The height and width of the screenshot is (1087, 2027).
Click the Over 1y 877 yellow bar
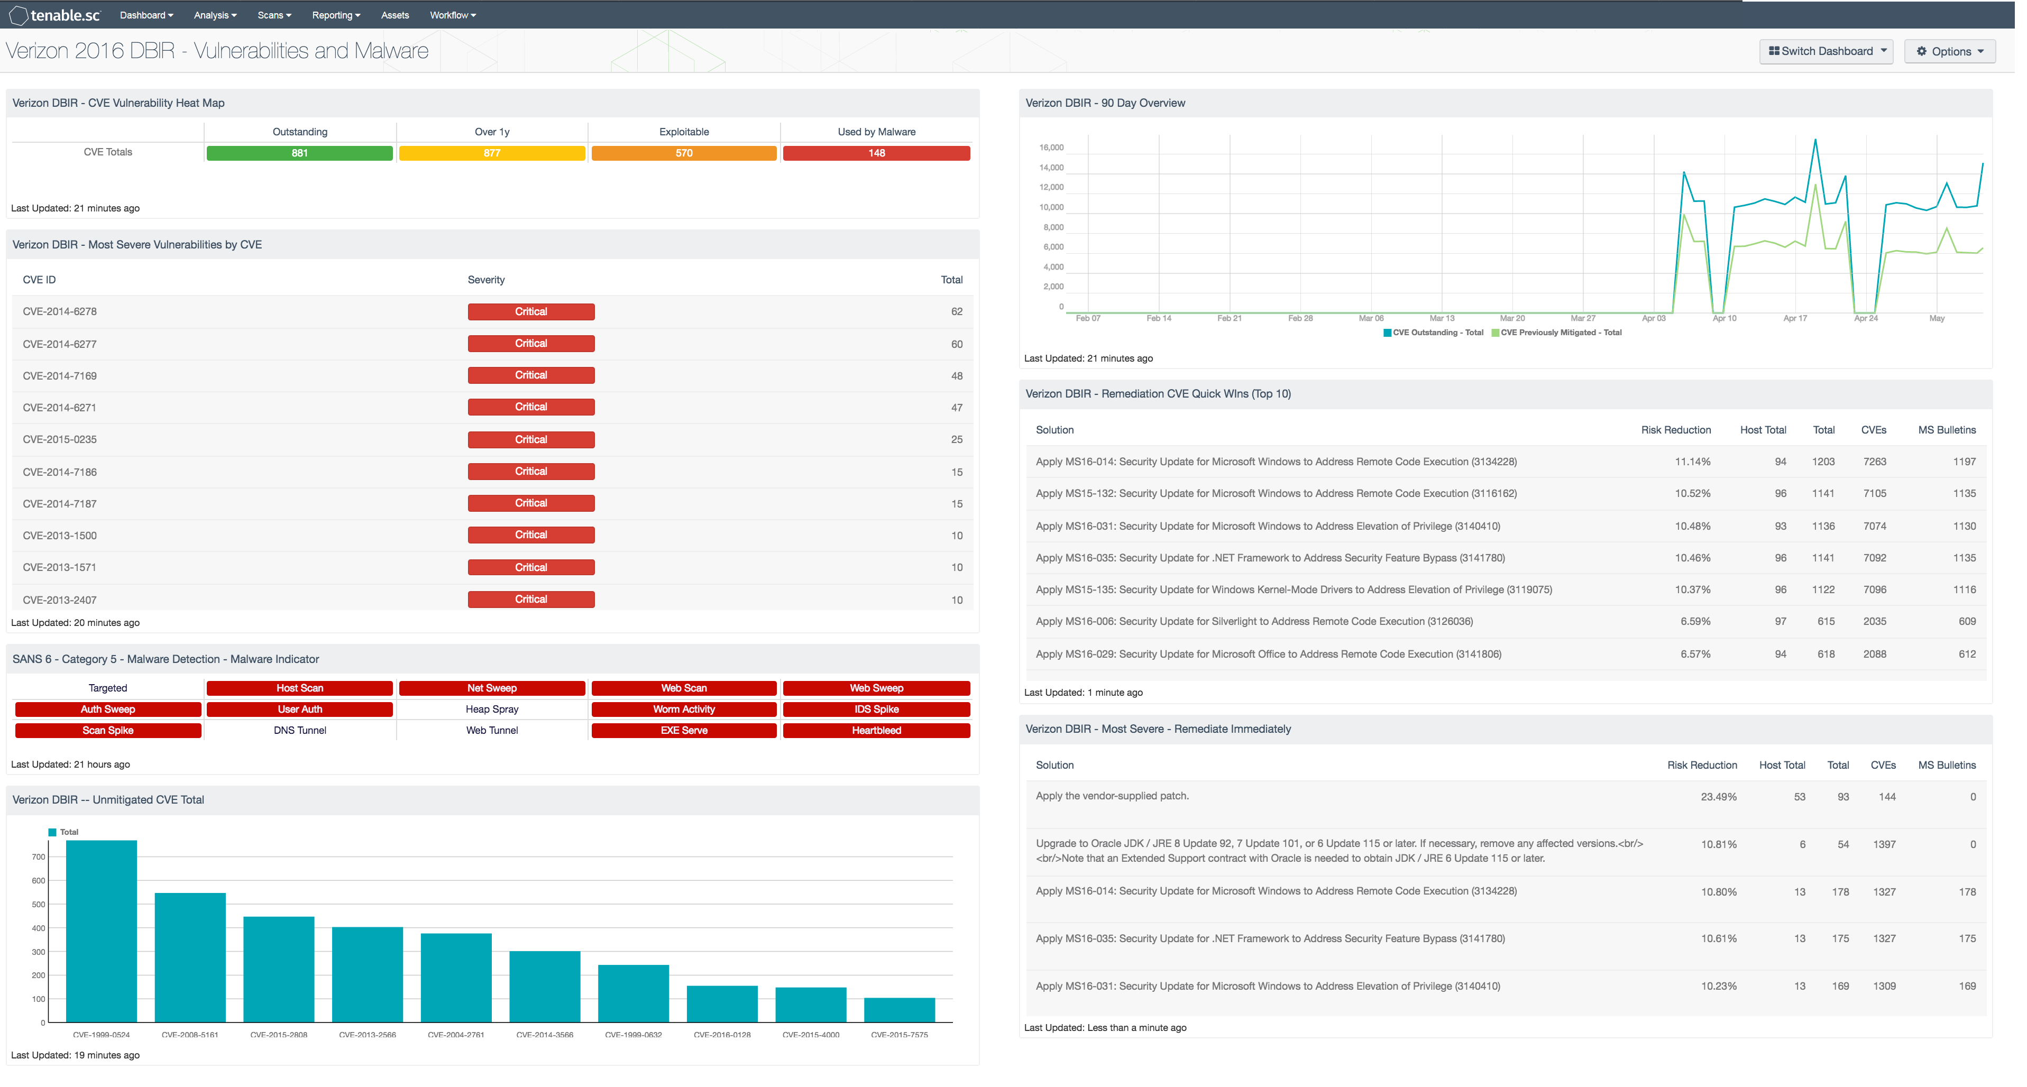492,153
